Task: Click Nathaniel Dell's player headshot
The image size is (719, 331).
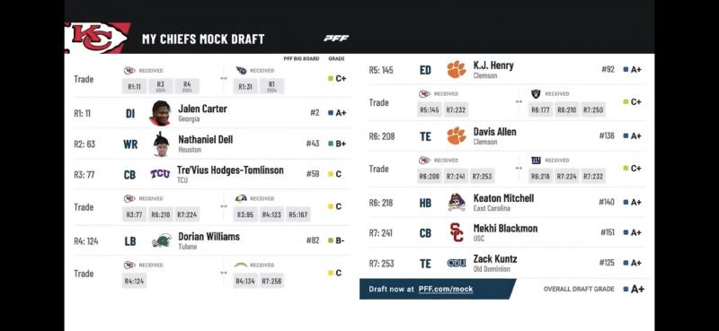Action: pos(161,144)
